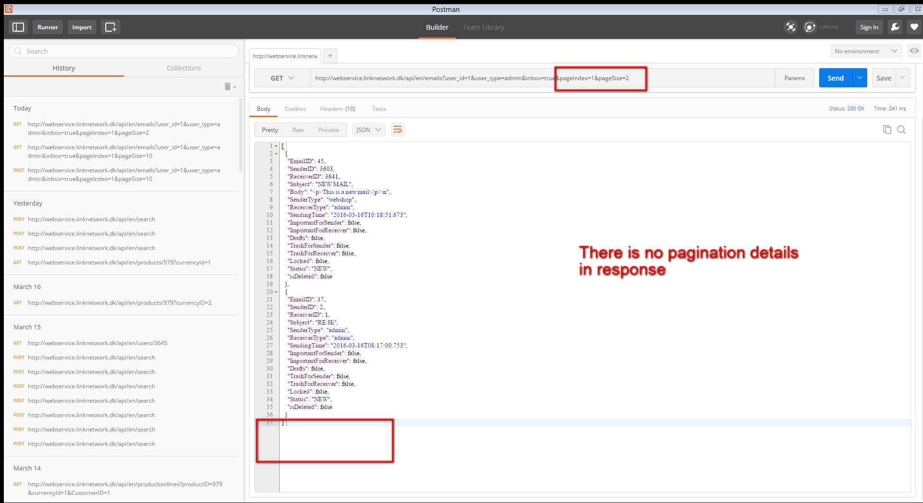923x503 pixels.
Task: Select the History tab
Action: pos(64,68)
